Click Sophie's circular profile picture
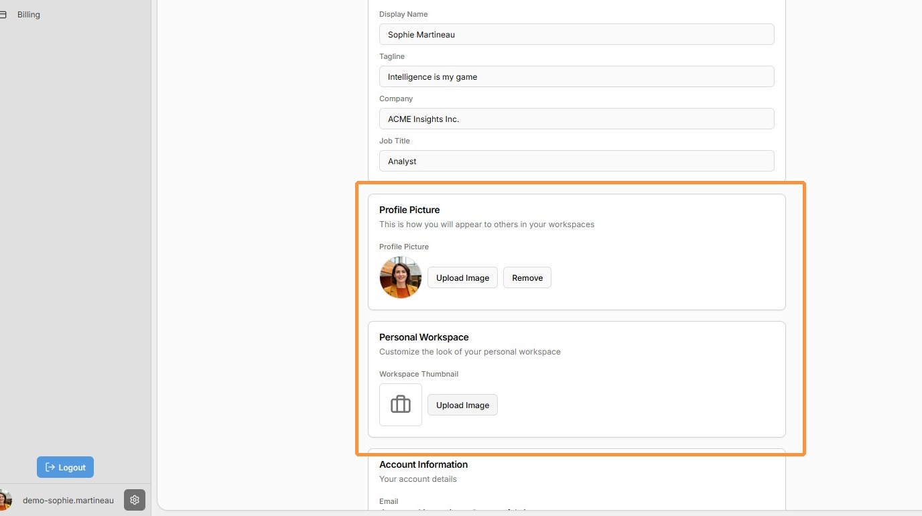This screenshot has height=516, width=922. [x=401, y=277]
